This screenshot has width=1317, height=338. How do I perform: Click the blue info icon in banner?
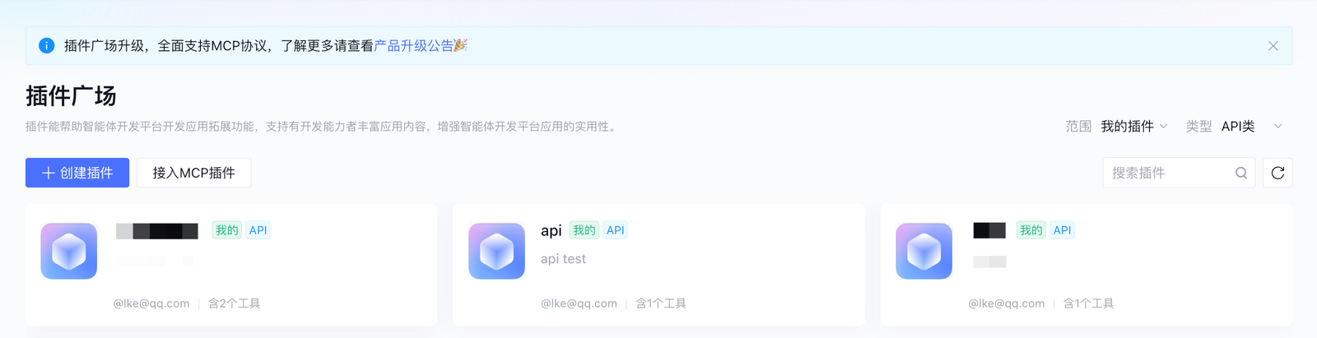point(47,46)
